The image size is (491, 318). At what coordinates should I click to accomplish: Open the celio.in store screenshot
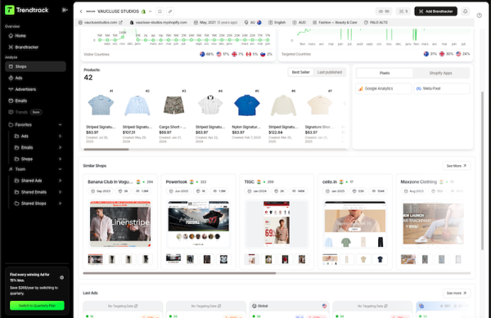(355, 224)
